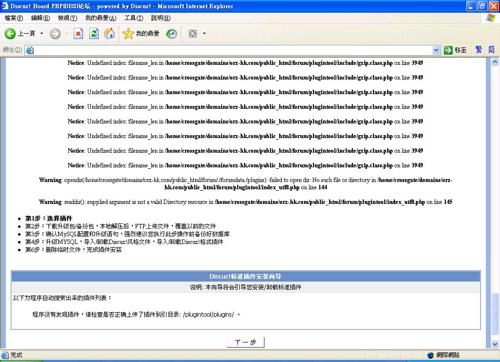
Task: Click step text 第6步：删除临时文件
Action: [x=73, y=249]
